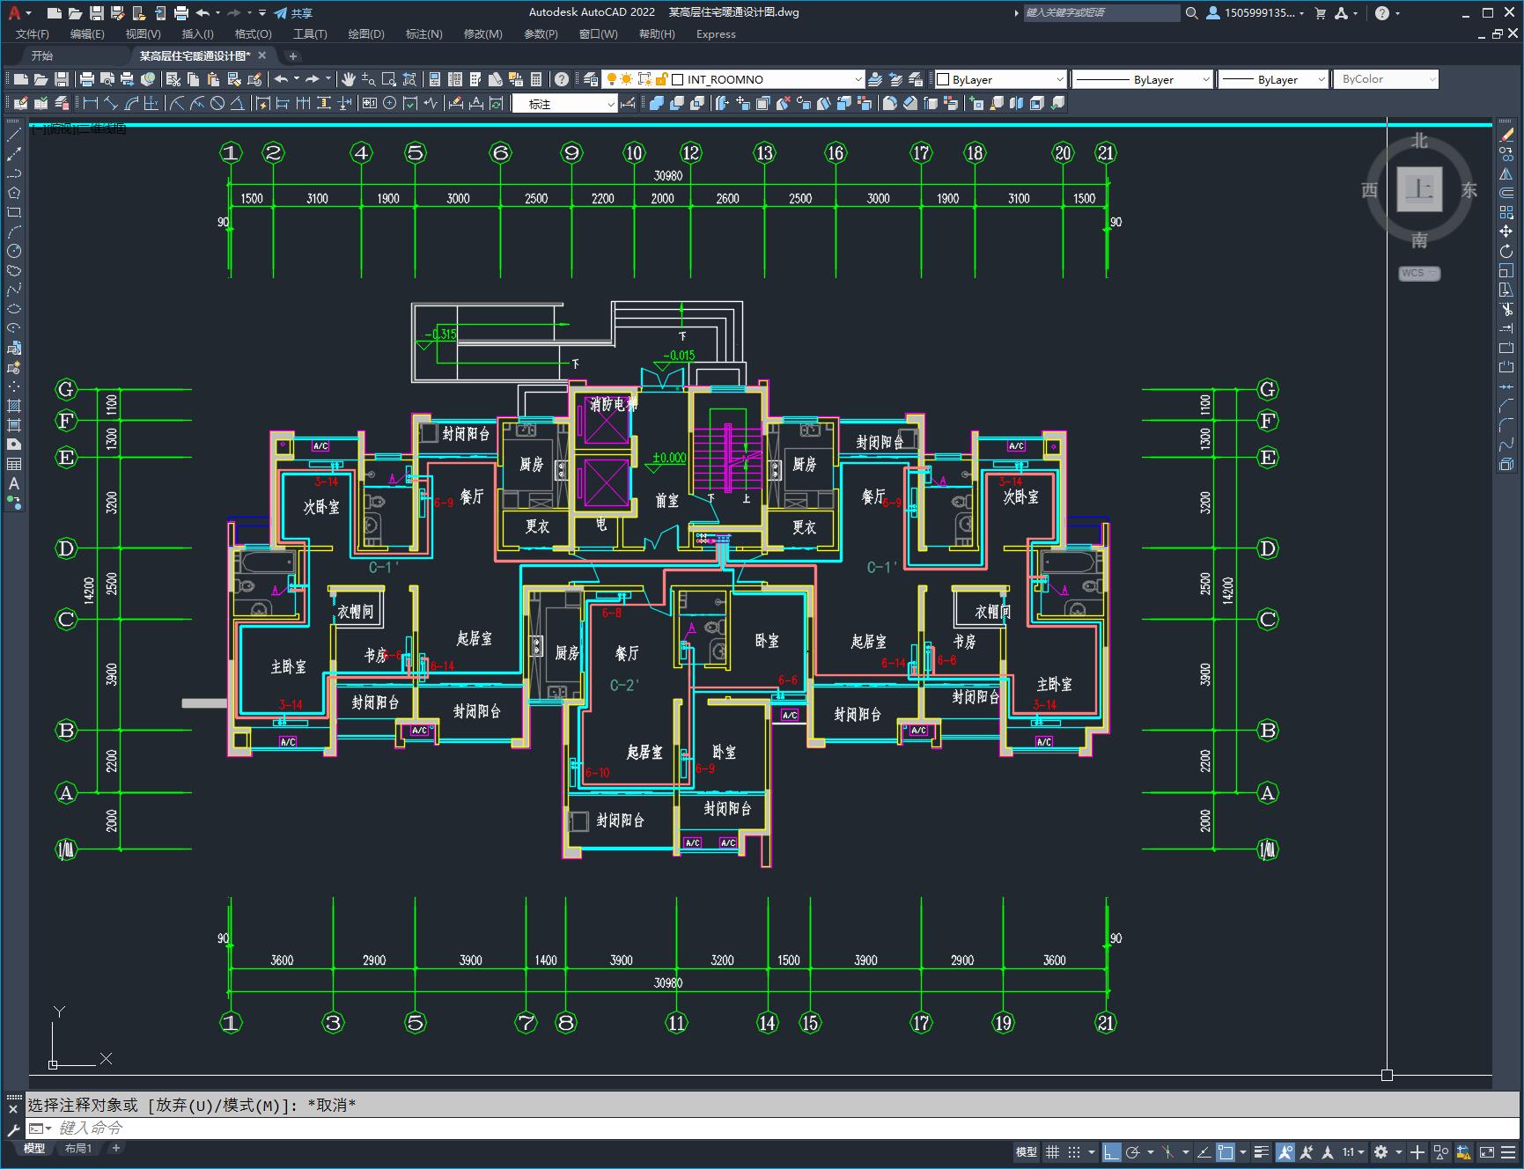This screenshot has height=1169, width=1524.
Task: Open the 标注(N) menu
Action: click(x=423, y=33)
